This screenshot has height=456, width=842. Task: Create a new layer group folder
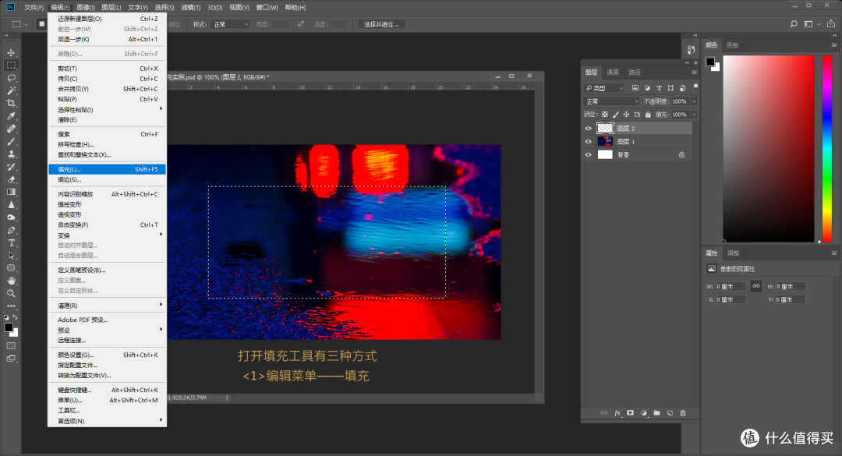(657, 413)
